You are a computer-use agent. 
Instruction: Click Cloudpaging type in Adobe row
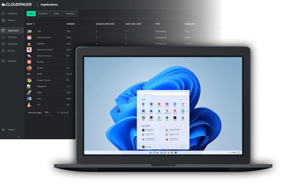point(161,38)
